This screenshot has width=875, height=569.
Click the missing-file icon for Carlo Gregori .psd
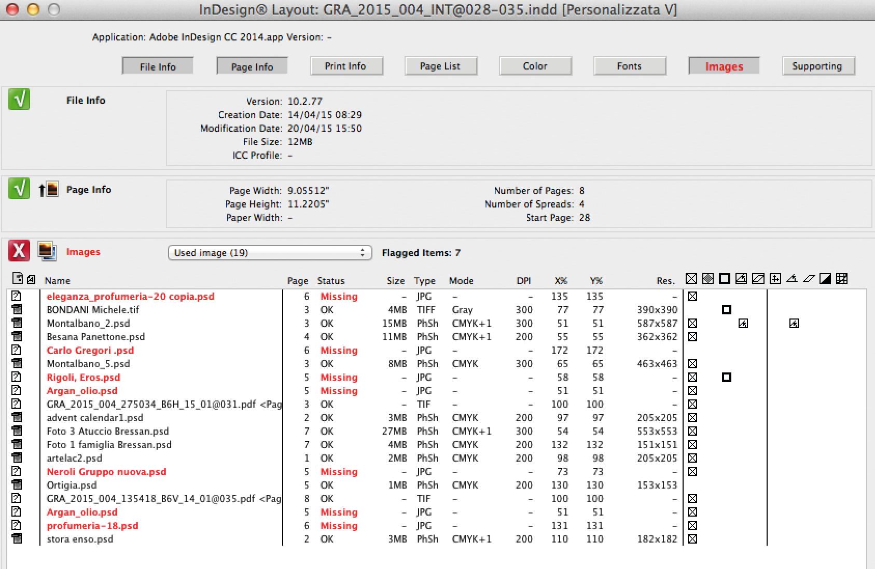click(x=17, y=350)
